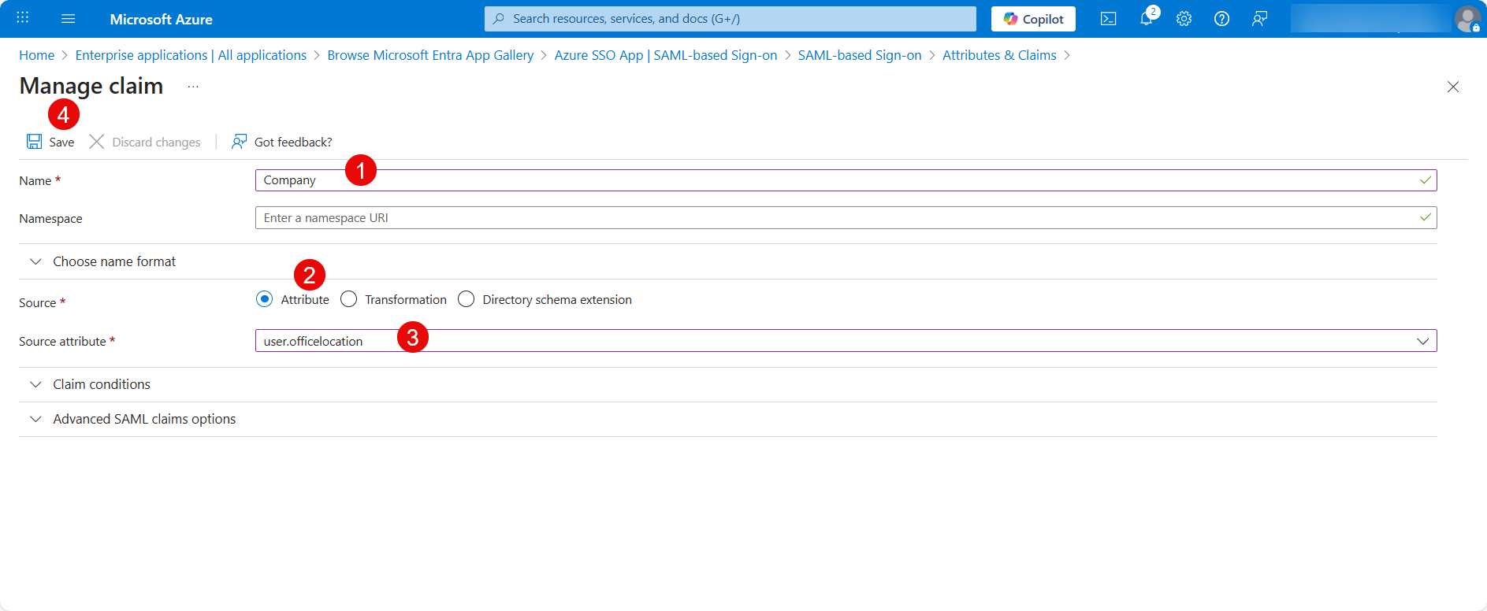Expand the Choose name format section
This screenshot has height=611, width=1487.
[x=114, y=261]
